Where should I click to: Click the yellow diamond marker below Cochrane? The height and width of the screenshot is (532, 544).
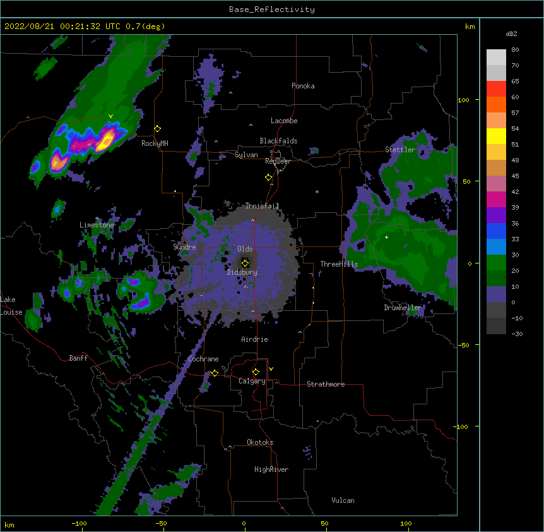pos(215,373)
